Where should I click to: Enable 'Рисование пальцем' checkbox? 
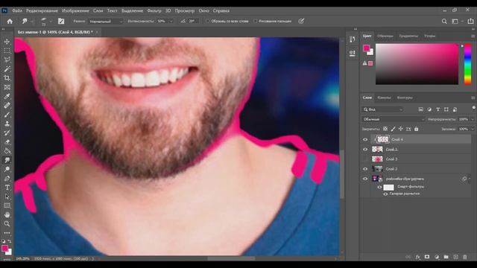pos(255,22)
